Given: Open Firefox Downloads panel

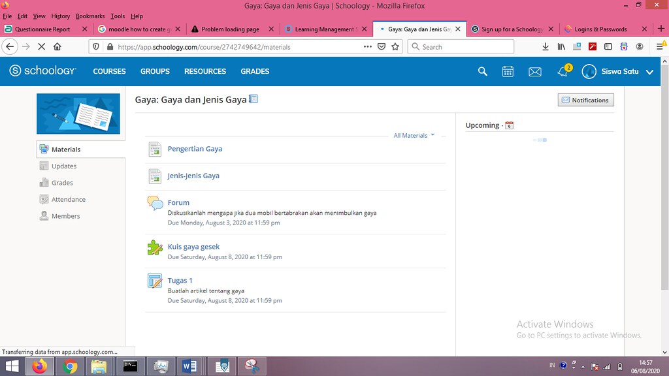Looking at the screenshot, I should (546, 47).
